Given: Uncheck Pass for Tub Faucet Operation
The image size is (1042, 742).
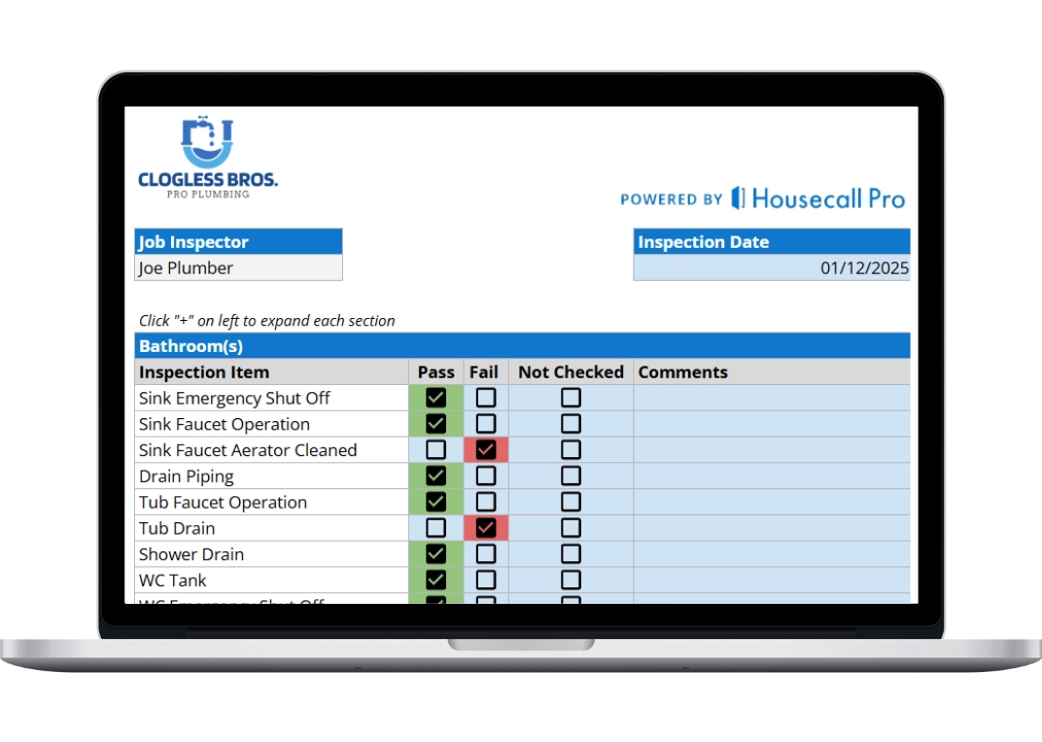Looking at the screenshot, I should (436, 503).
